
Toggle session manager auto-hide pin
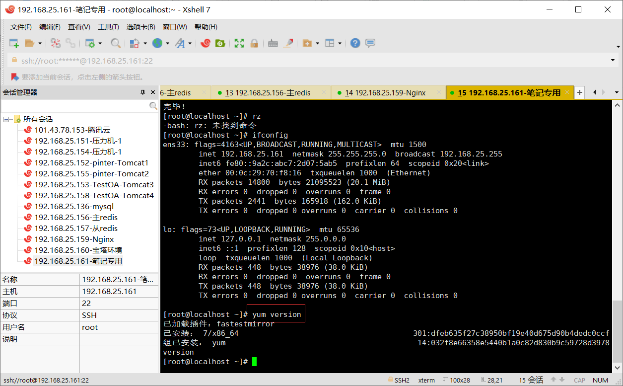pyautogui.click(x=143, y=92)
